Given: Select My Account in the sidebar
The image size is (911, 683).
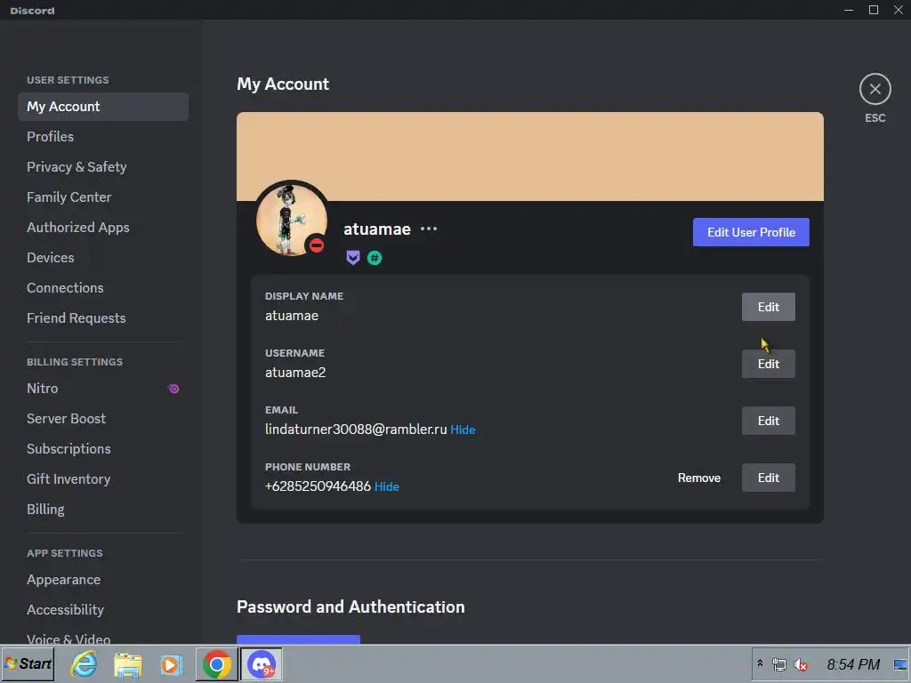Looking at the screenshot, I should (x=103, y=107).
